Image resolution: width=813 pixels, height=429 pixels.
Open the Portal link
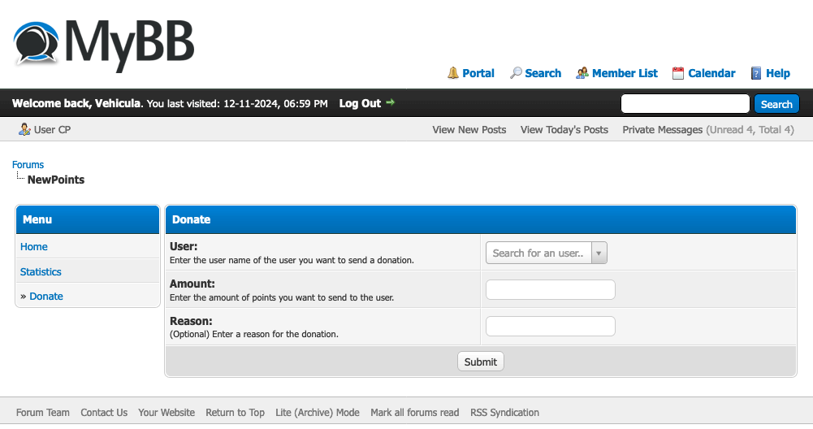[478, 73]
